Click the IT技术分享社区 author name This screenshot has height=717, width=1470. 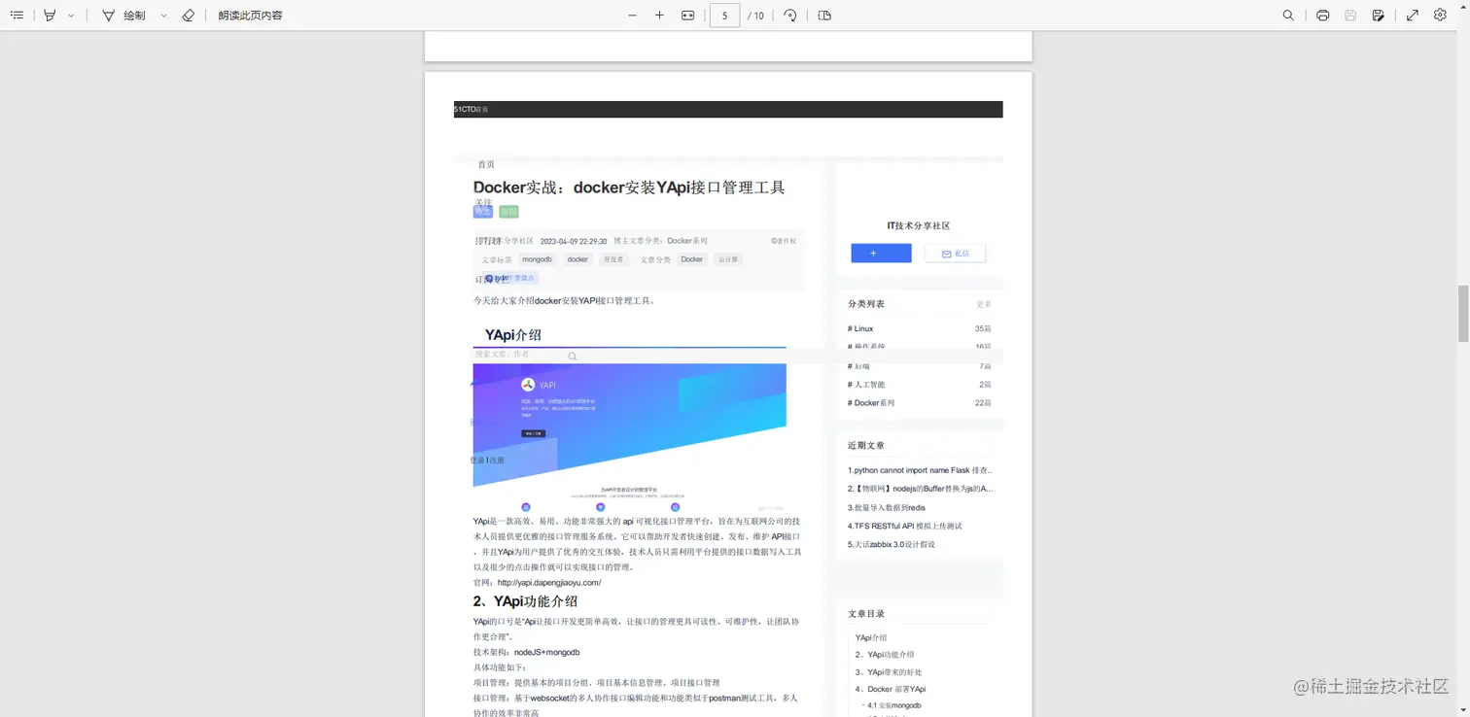(x=919, y=225)
